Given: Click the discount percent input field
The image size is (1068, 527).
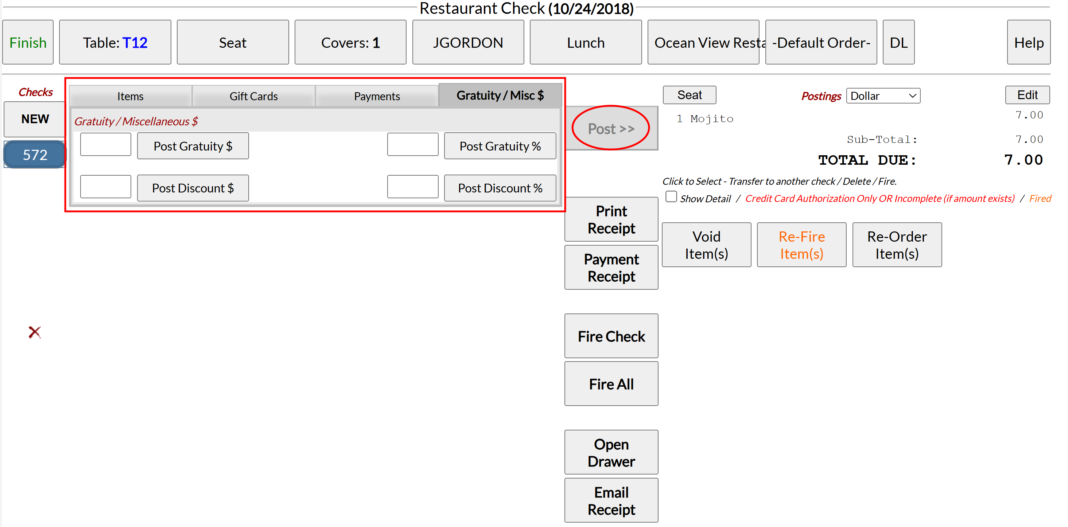Looking at the screenshot, I should point(412,187).
